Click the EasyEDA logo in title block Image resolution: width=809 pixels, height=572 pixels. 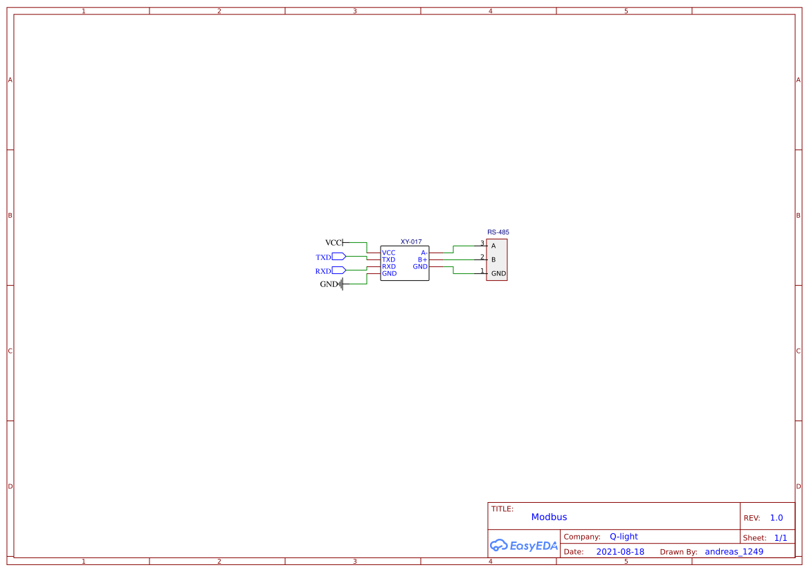(522, 546)
